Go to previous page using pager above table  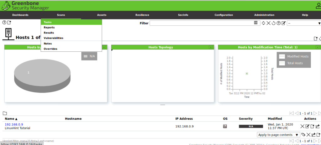[x=297, y=113]
